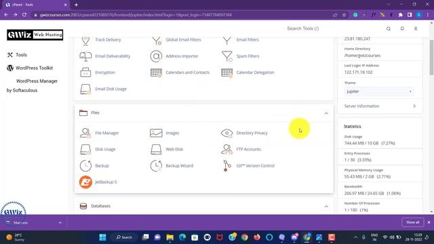Open WordPress Toolkit in the sidebar

coord(30,68)
